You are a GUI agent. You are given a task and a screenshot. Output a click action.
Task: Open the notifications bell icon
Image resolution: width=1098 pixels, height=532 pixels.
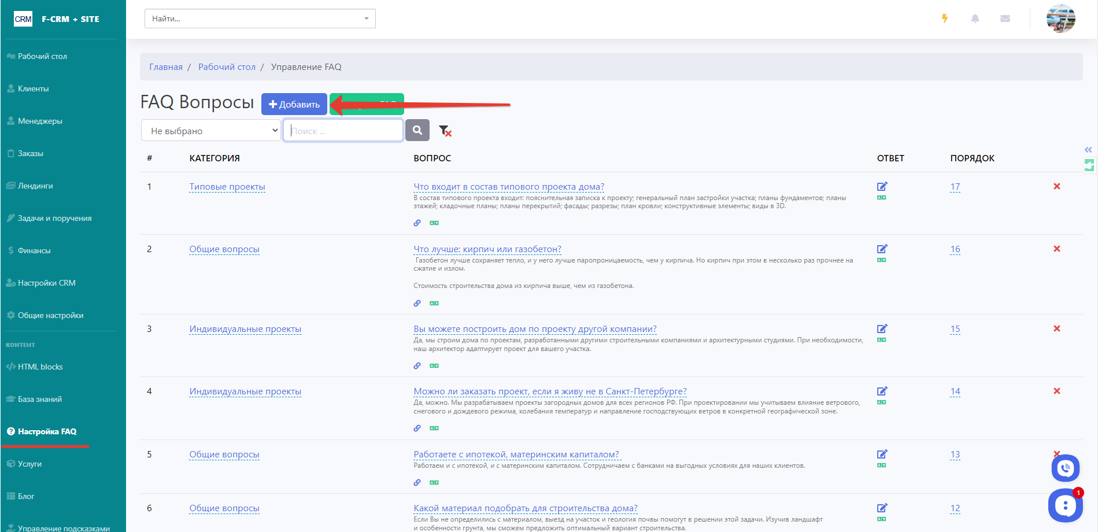click(975, 19)
